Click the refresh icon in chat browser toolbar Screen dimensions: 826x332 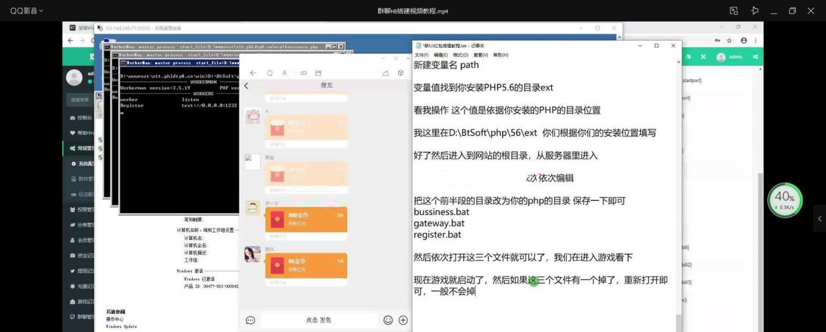270,73
